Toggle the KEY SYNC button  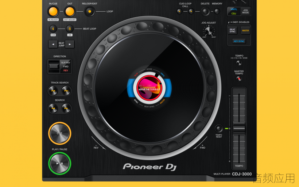point(239,41)
